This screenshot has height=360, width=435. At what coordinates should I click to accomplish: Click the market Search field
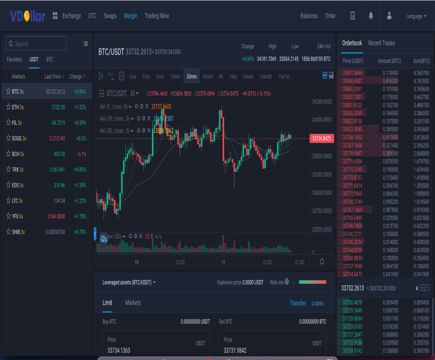pos(36,44)
